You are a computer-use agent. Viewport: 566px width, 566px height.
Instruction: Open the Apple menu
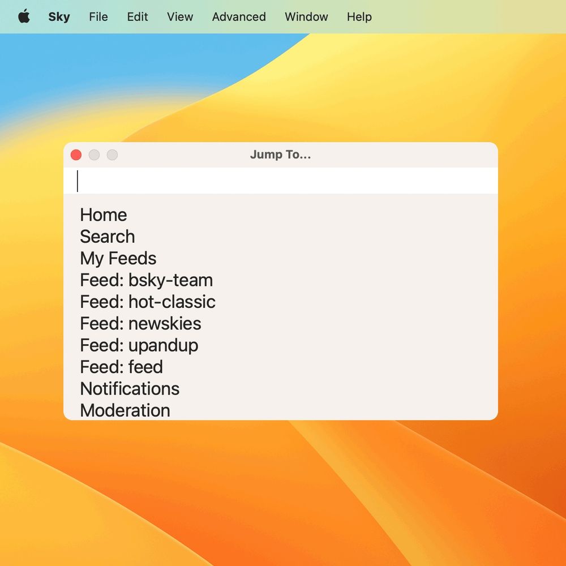click(x=24, y=16)
